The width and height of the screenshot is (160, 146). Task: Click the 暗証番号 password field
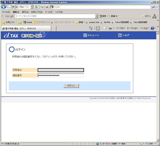pyautogui.click(x=61, y=75)
